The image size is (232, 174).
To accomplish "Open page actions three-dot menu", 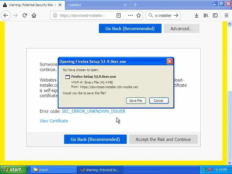I will [x=130, y=15].
